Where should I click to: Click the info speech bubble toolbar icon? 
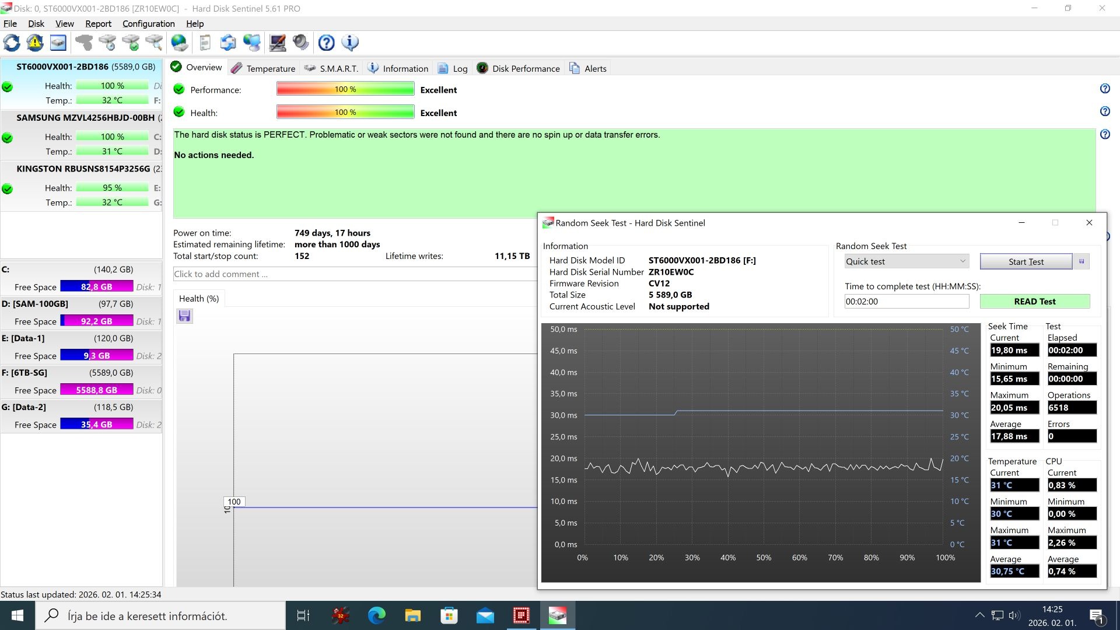pyautogui.click(x=350, y=43)
